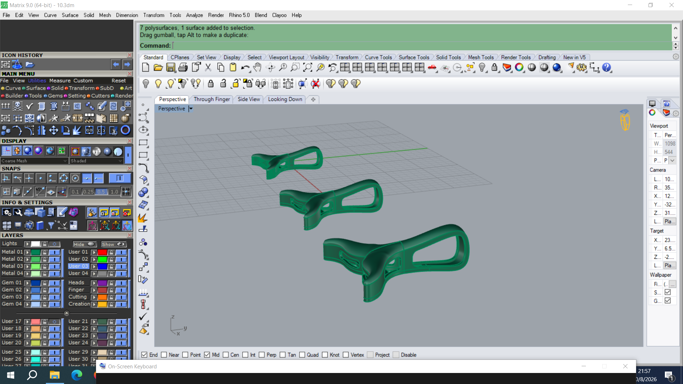Open the Analyze menu
683x384 pixels.
pos(194,15)
